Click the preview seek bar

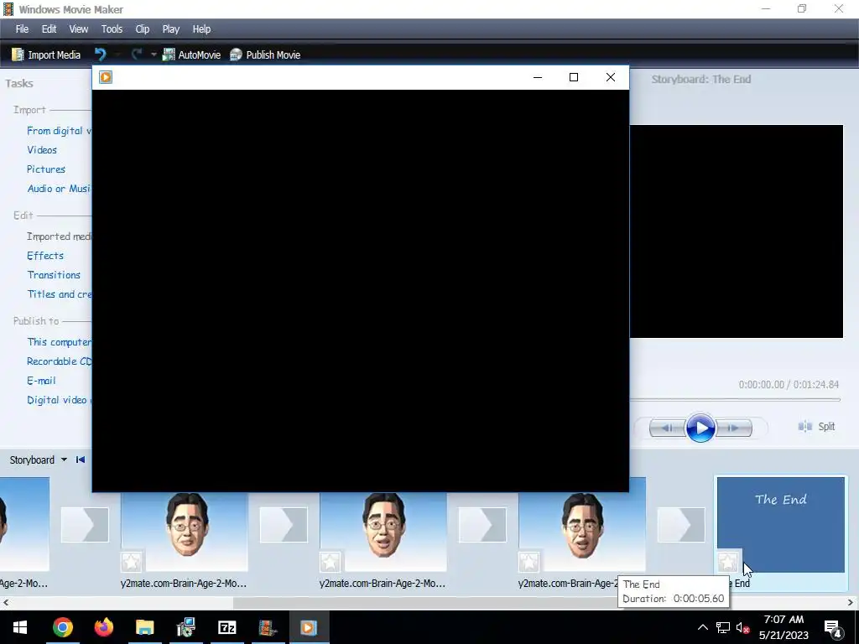pyautogui.click(x=735, y=400)
